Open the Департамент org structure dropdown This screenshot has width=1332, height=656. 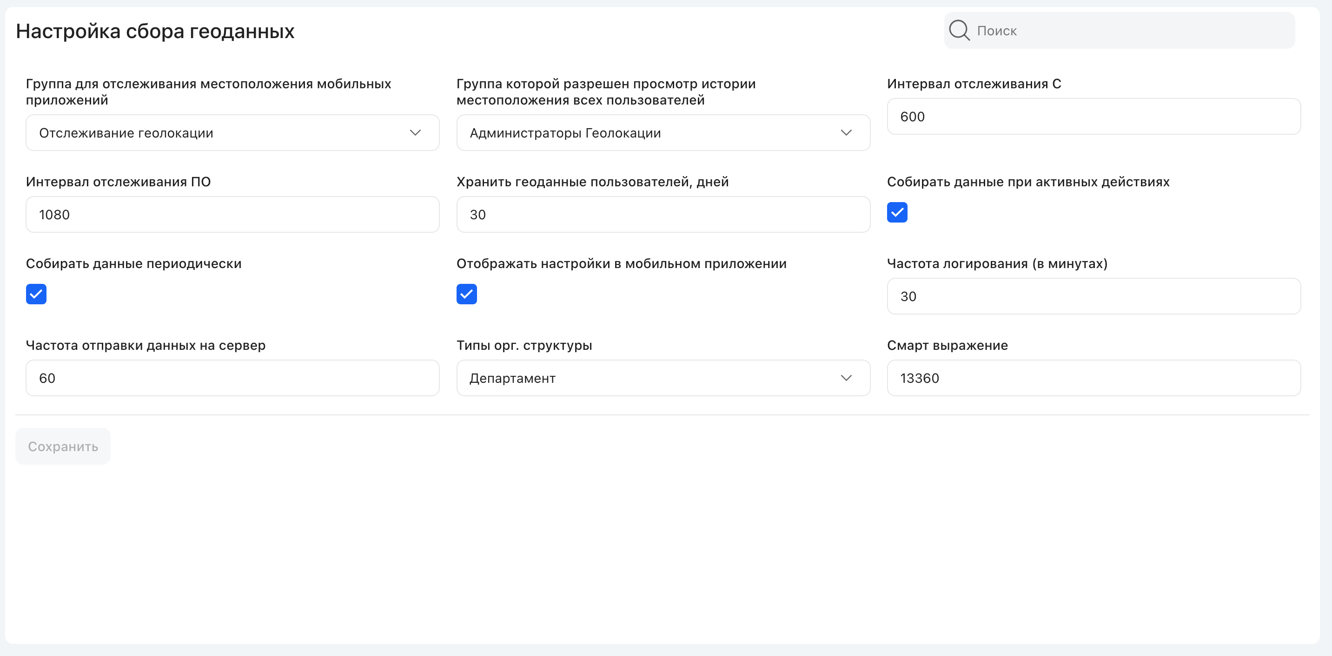663,378
